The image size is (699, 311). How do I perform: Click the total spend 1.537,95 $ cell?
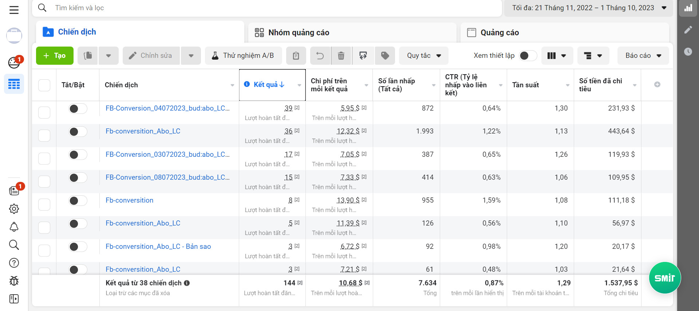click(x=621, y=283)
